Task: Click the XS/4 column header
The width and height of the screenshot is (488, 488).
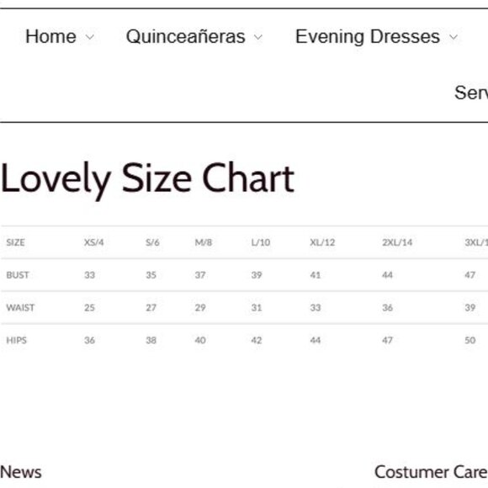Action: 93,242
